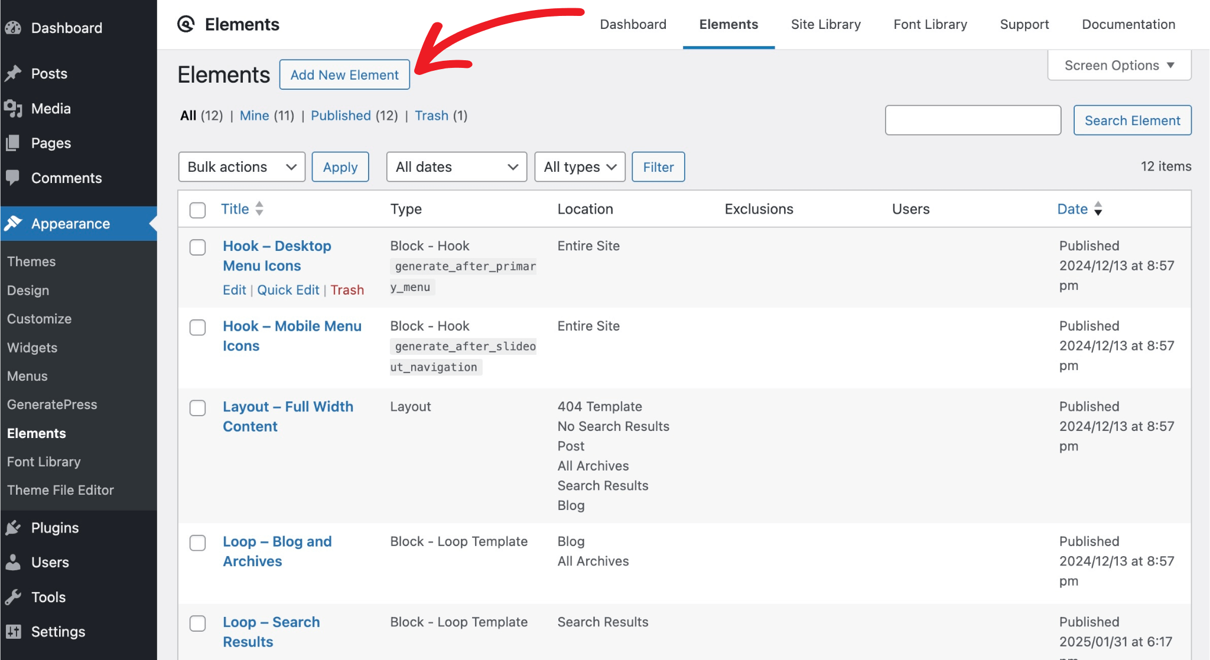Viewport: 1210px width, 660px height.
Task: Click the Filter button
Action: click(658, 167)
